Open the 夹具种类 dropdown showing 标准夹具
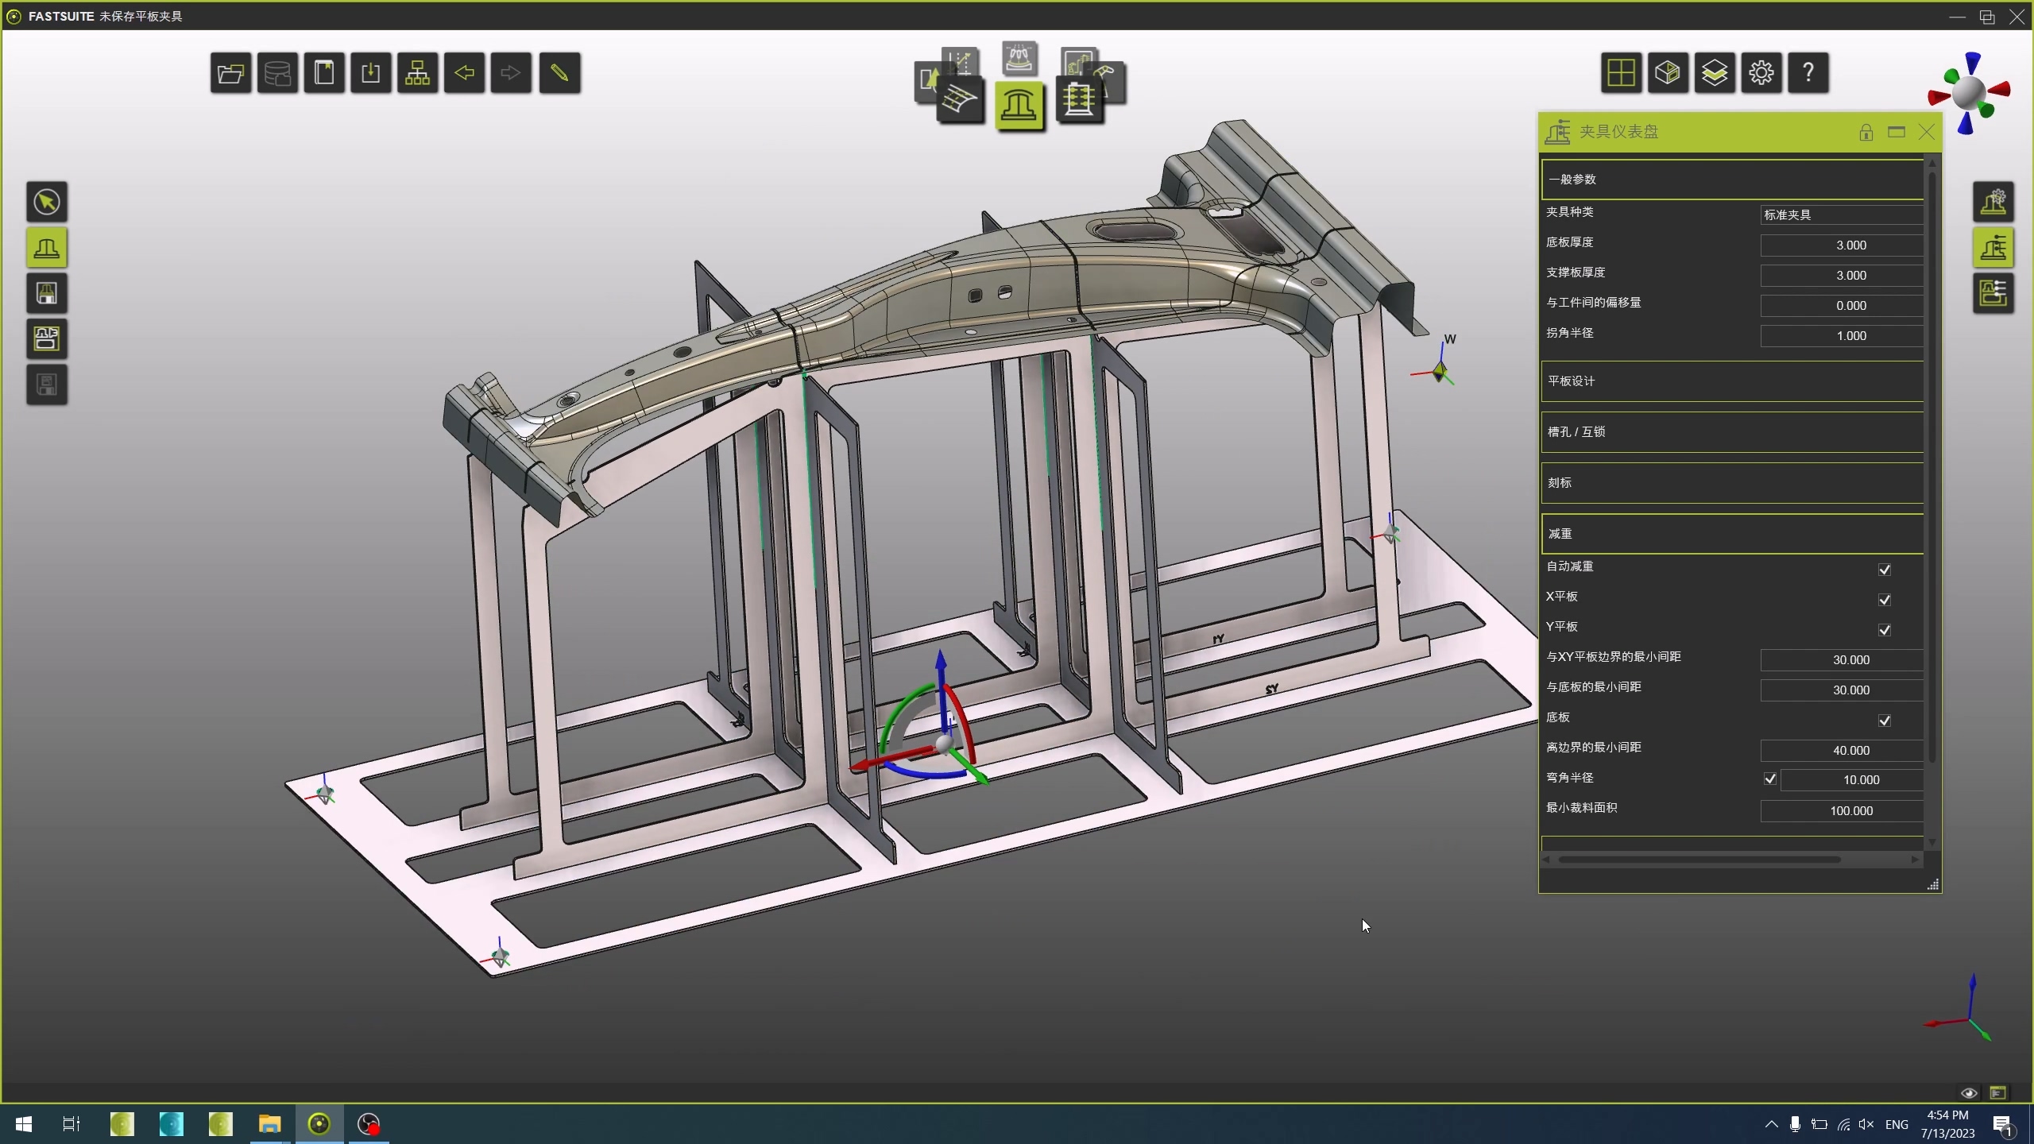This screenshot has width=2034, height=1144. [1841, 214]
